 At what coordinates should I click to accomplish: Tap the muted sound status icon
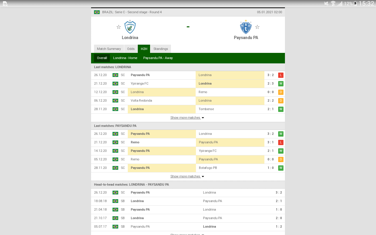[326, 4]
